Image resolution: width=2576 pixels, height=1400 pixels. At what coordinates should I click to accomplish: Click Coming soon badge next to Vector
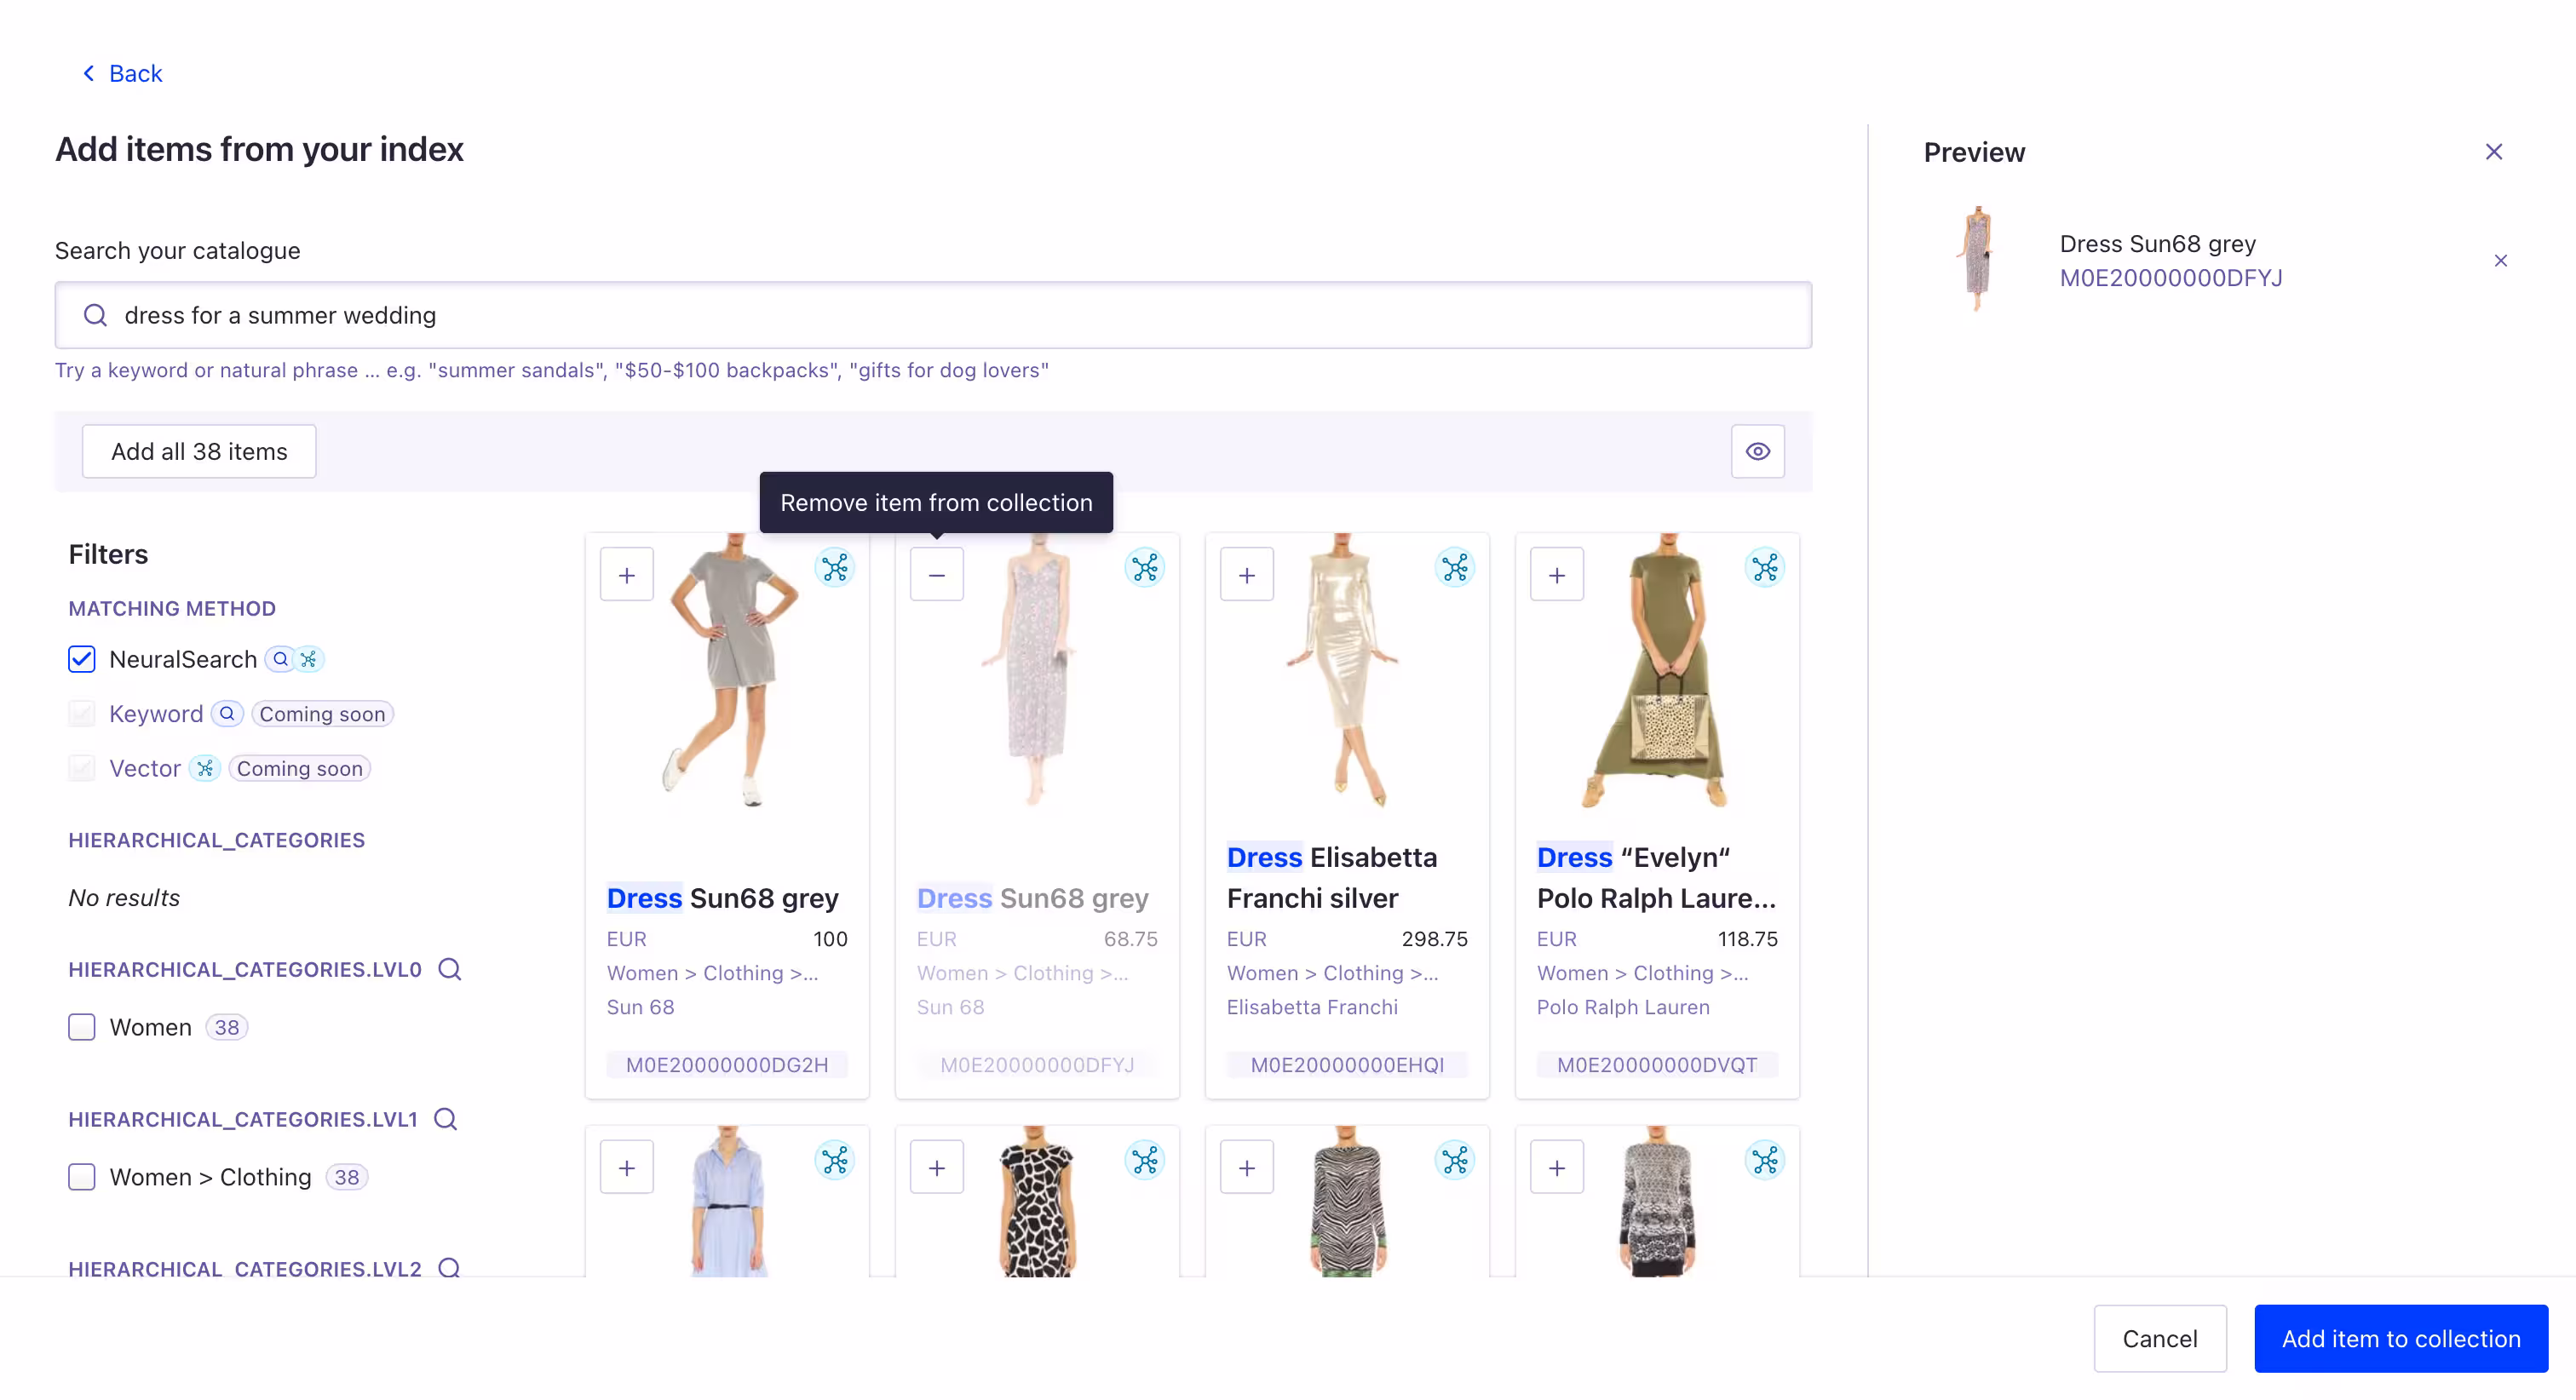(x=300, y=768)
